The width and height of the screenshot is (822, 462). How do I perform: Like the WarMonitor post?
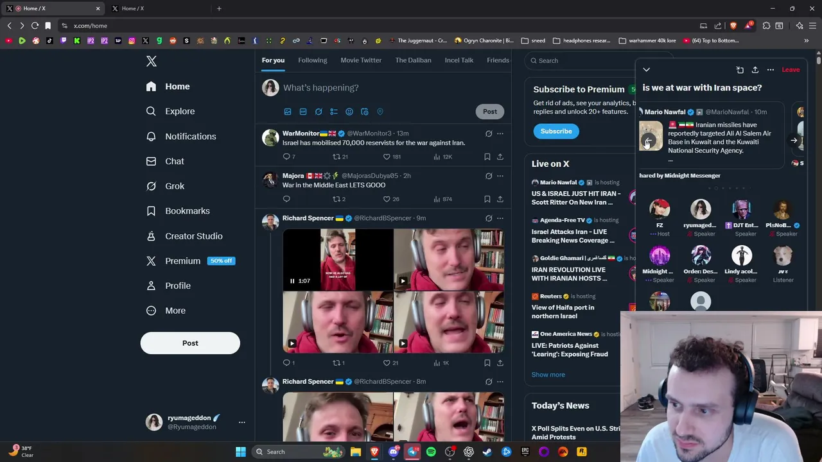click(387, 157)
